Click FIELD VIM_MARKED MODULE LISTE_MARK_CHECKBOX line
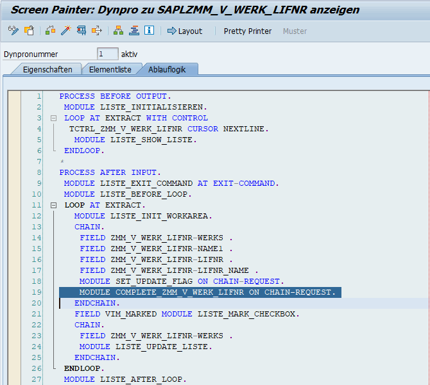Viewport: 430px width, 385px height. pyautogui.click(x=187, y=314)
